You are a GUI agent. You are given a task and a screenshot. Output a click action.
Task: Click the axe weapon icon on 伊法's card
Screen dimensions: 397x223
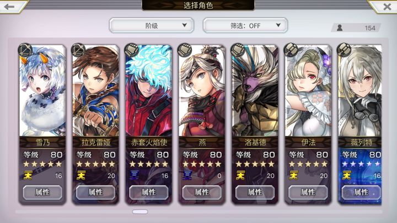click(x=291, y=50)
